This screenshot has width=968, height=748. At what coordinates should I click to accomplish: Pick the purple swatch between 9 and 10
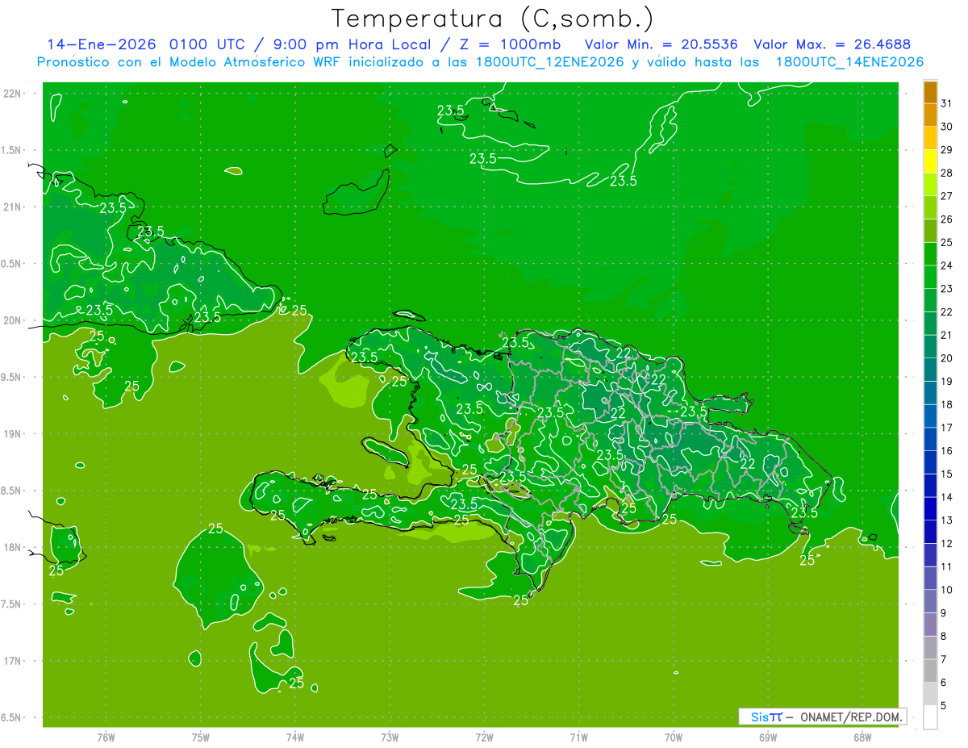[930, 601]
